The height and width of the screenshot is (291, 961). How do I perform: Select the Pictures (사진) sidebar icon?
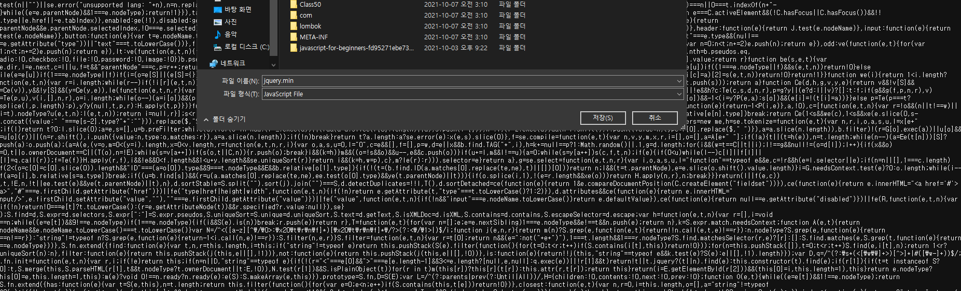click(x=218, y=22)
